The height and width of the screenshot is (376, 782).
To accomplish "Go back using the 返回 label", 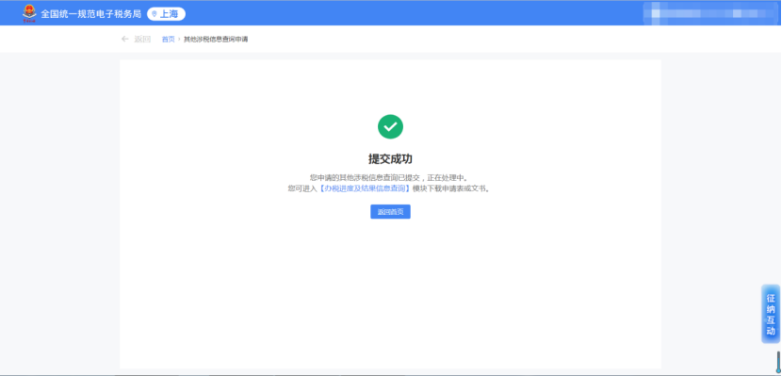I will (x=142, y=39).
